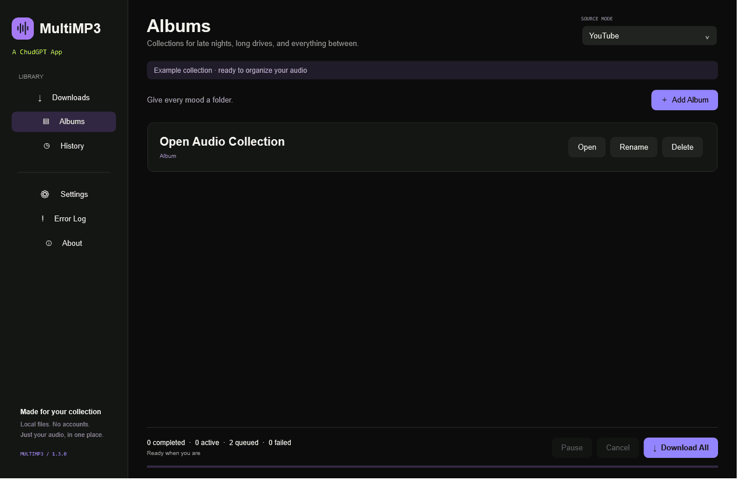Expand the source mode dropdown chevron
Screen dimensions: 746x501
tap(707, 37)
